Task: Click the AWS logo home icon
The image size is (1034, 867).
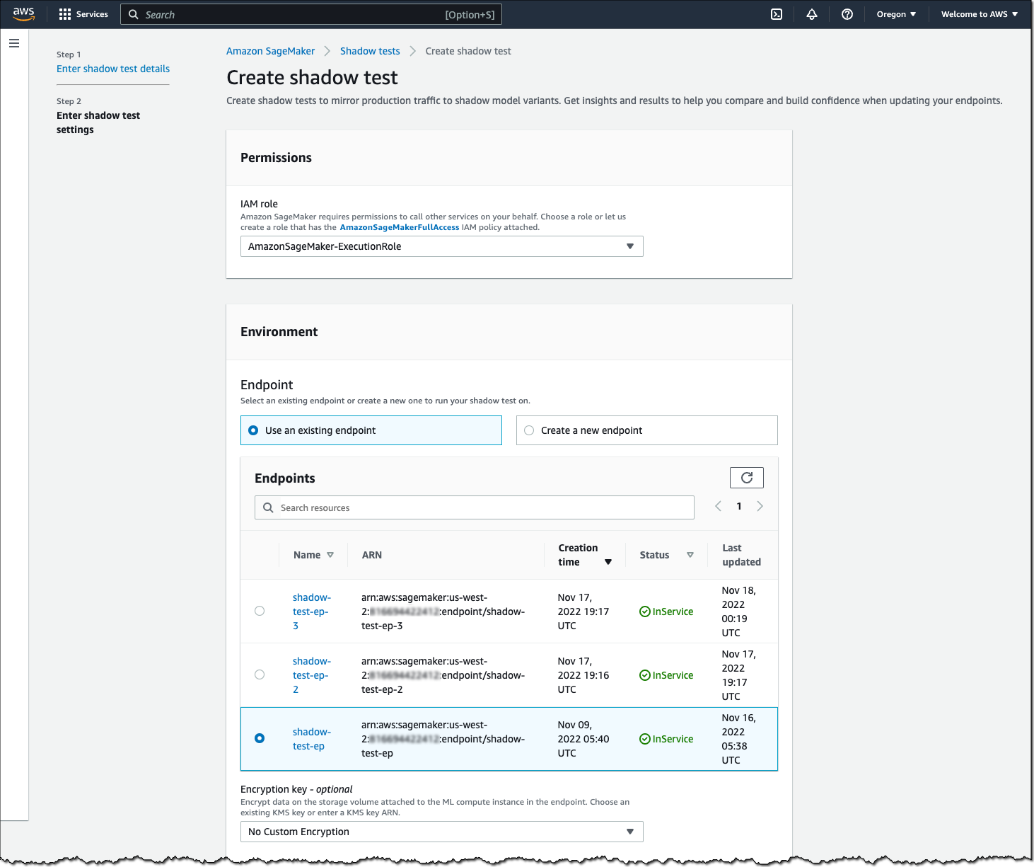Action: [23, 14]
